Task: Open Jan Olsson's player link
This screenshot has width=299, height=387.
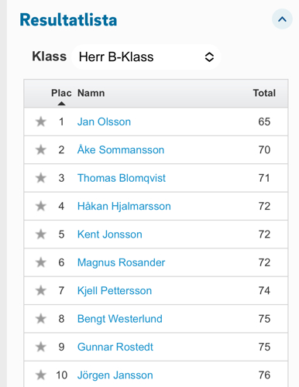Action: click(x=104, y=122)
